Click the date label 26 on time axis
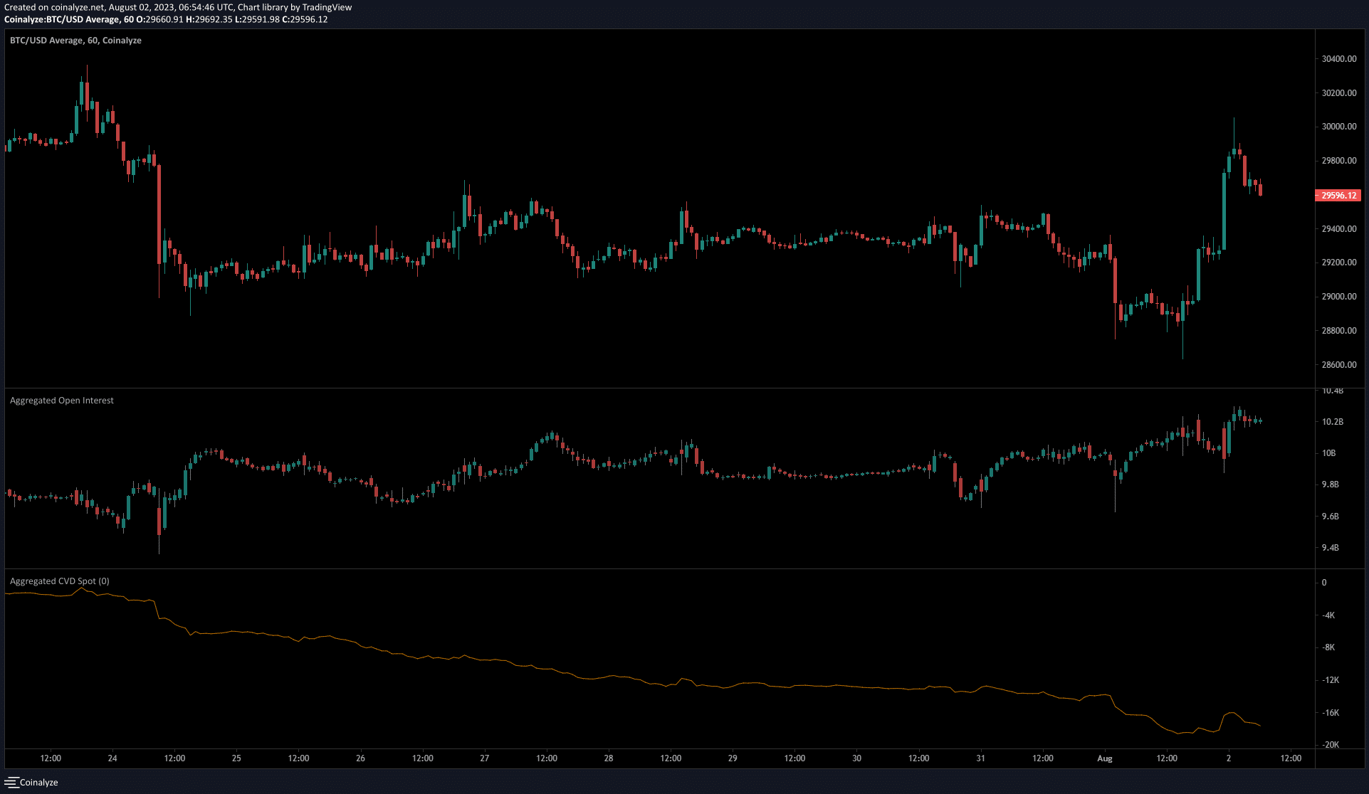This screenshot has width=1369, height=794. (360, 758)
